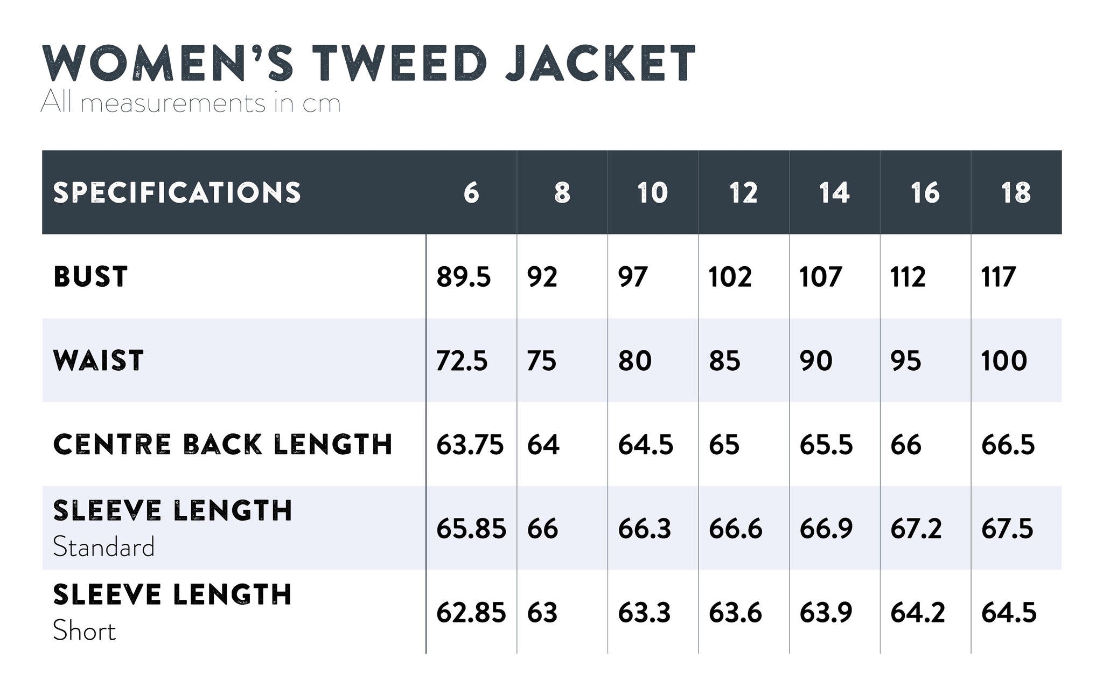Screen dimensions: 1103x693
Task: Click the size 6 column header
Action: point(471,192)
